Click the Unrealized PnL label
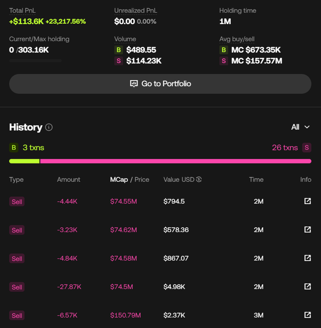321x328 pixels. [136, 11]
